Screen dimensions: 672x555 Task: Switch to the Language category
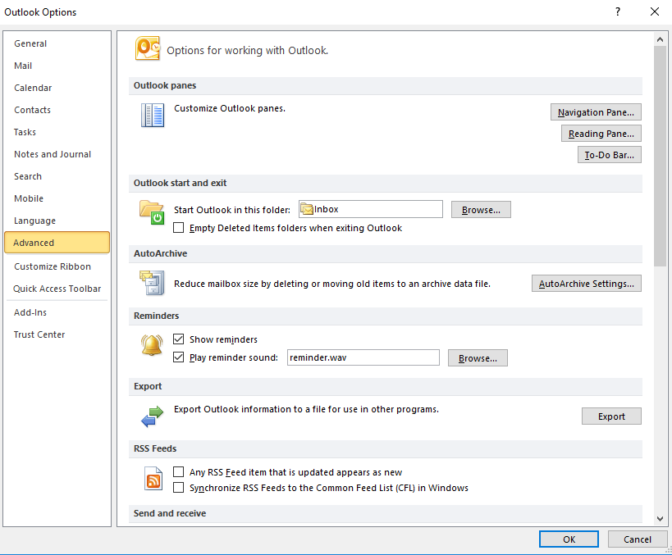point(57,221)
